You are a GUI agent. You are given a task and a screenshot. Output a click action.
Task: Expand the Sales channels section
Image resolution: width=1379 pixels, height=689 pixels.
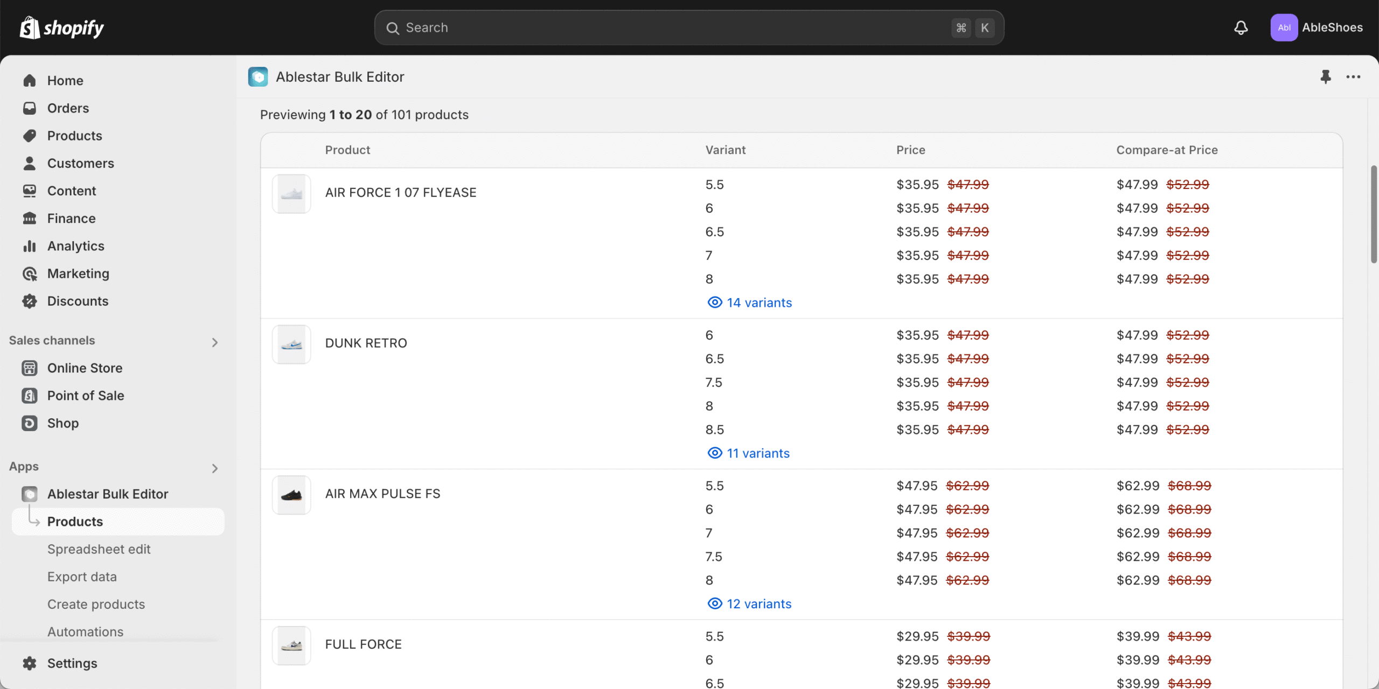[214, 342]
